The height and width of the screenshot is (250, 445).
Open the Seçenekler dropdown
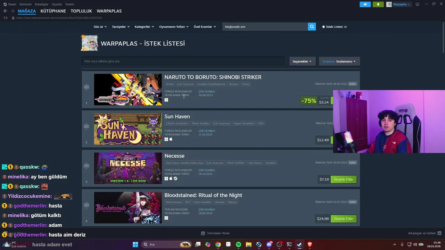(x=302, y=61)
